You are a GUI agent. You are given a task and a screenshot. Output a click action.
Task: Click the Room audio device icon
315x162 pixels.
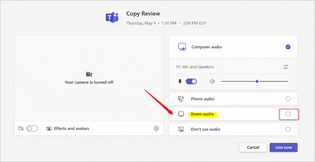click(x=181, y=114)
